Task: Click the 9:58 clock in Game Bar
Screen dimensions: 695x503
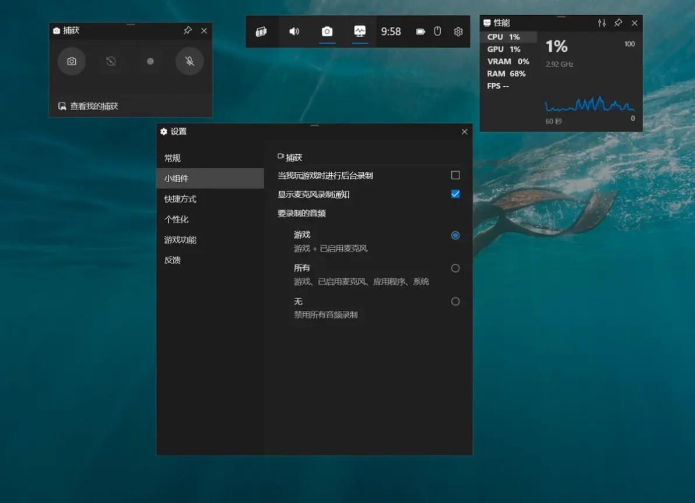Action: [391, 31]
